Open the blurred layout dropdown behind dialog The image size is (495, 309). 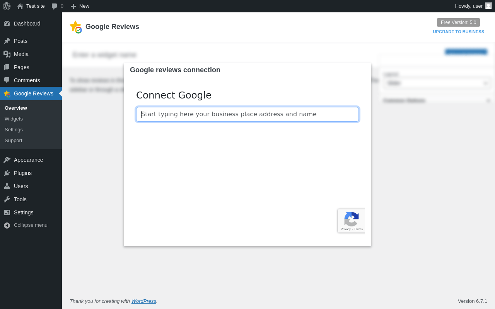pyautogui.click(x=437, y=83)
